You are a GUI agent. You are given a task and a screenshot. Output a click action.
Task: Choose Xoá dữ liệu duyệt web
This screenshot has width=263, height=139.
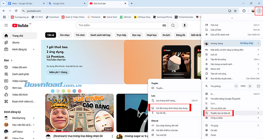(232, 78)
